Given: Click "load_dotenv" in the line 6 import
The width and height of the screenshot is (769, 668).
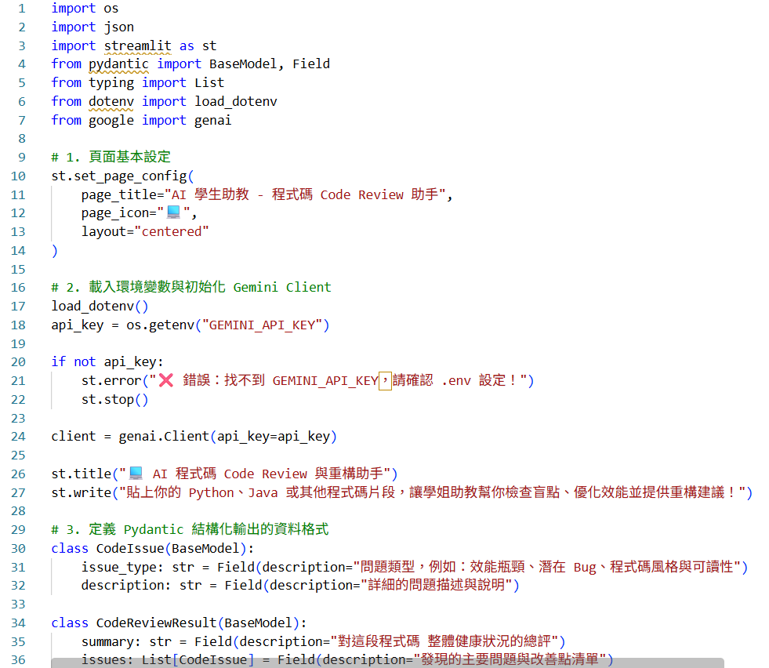Looking at the screenshot, I should (236, 101).
